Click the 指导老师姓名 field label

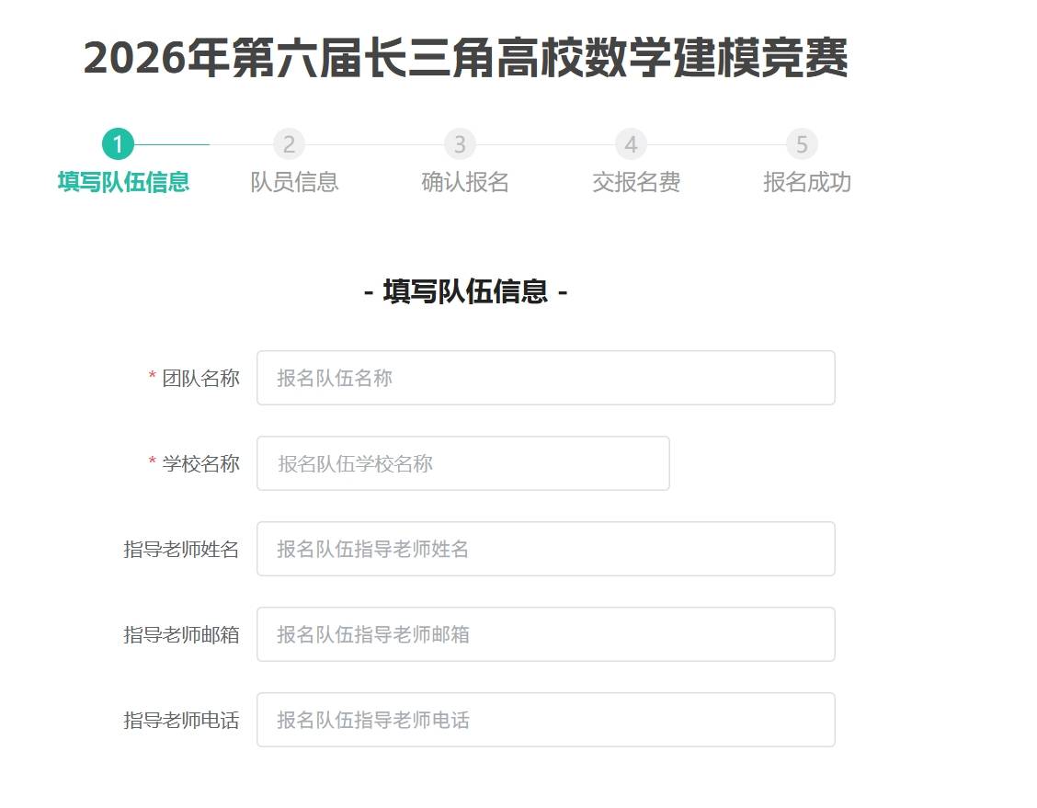[x=181, y=549]
